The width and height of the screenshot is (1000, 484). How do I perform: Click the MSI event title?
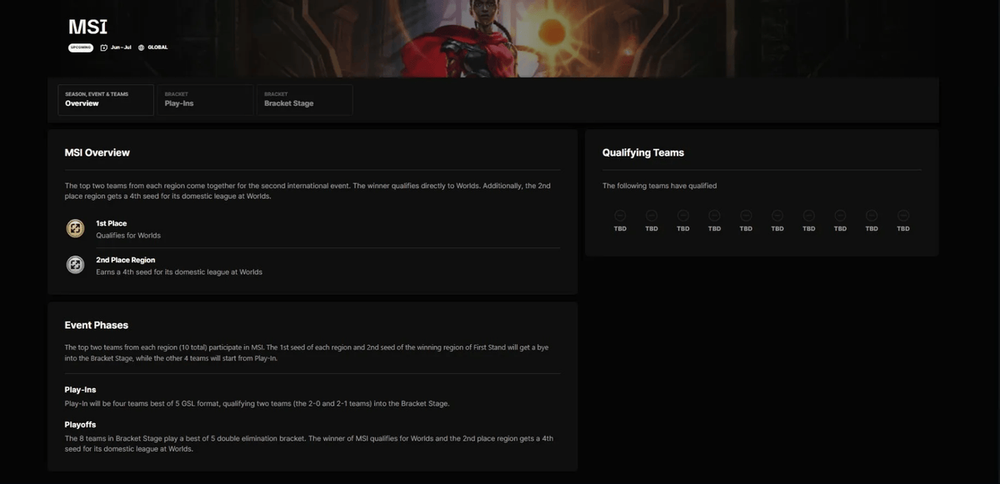[x=88, y=27]
